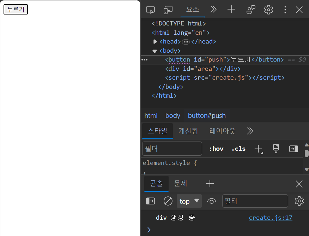Select the script src="create.js" DOM row
The image size is (309, 236).
(225, 78)
